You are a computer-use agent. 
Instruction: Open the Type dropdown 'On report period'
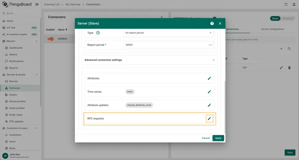(169, 33)
